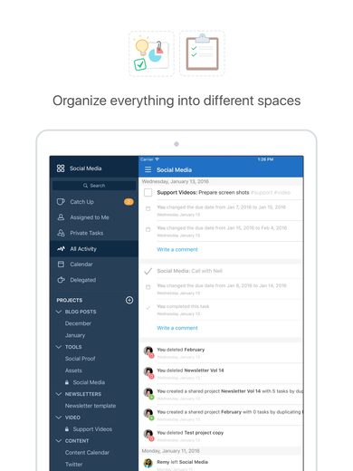The height and width of the screenshot is (471, 353).
Task: Open Assigned to Me
Action: 94,217
